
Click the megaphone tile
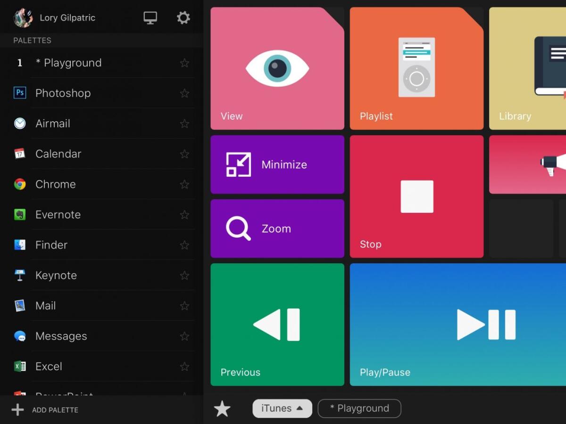[x=527, y=164]
